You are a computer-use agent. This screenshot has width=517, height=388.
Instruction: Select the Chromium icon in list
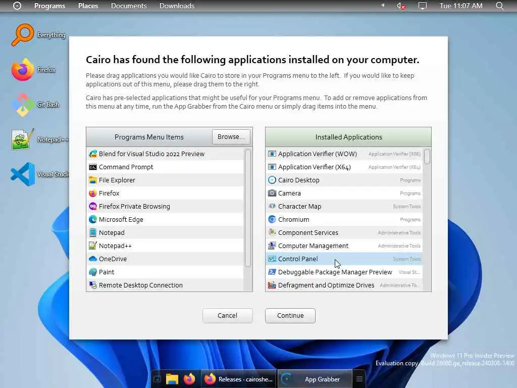pos(272,219)
